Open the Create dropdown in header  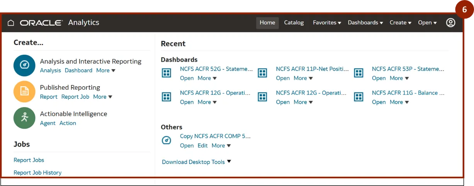pyautogui.click(x=400, y=23)
